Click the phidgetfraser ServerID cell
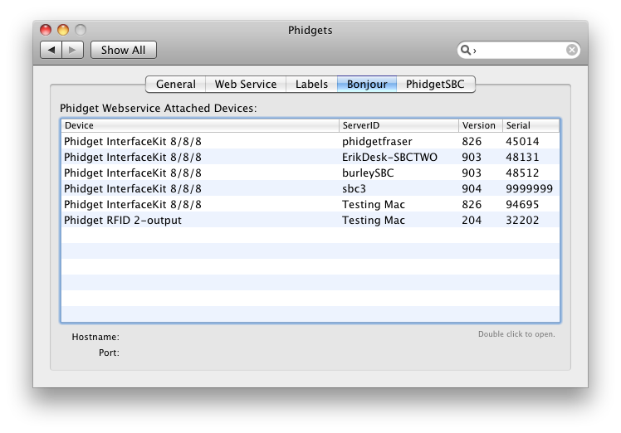The width and height of the screenshot is (621, 433). pyautogui.click(x=377, y=141)
